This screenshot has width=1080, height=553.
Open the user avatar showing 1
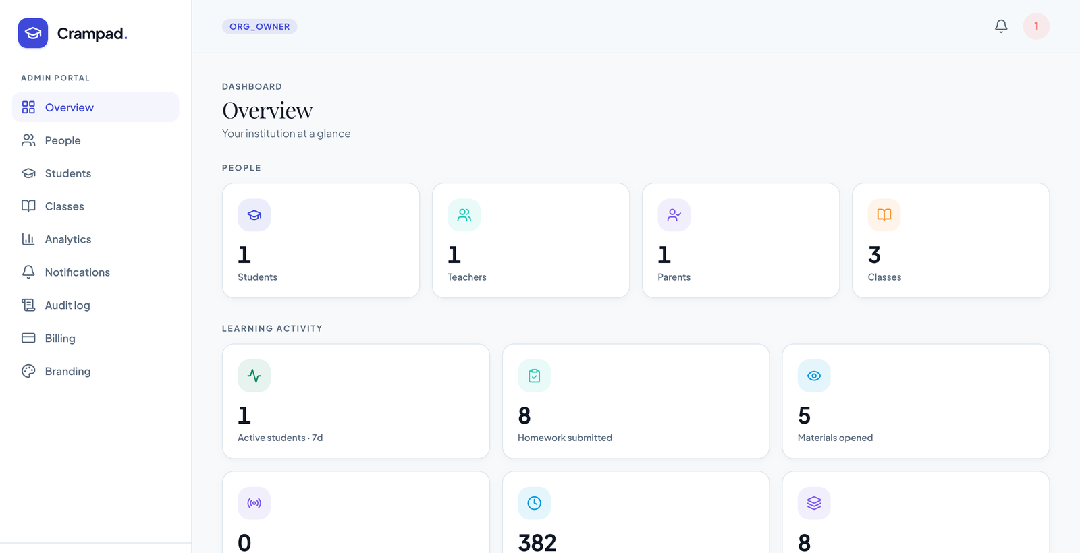(x=1036, y=26)
